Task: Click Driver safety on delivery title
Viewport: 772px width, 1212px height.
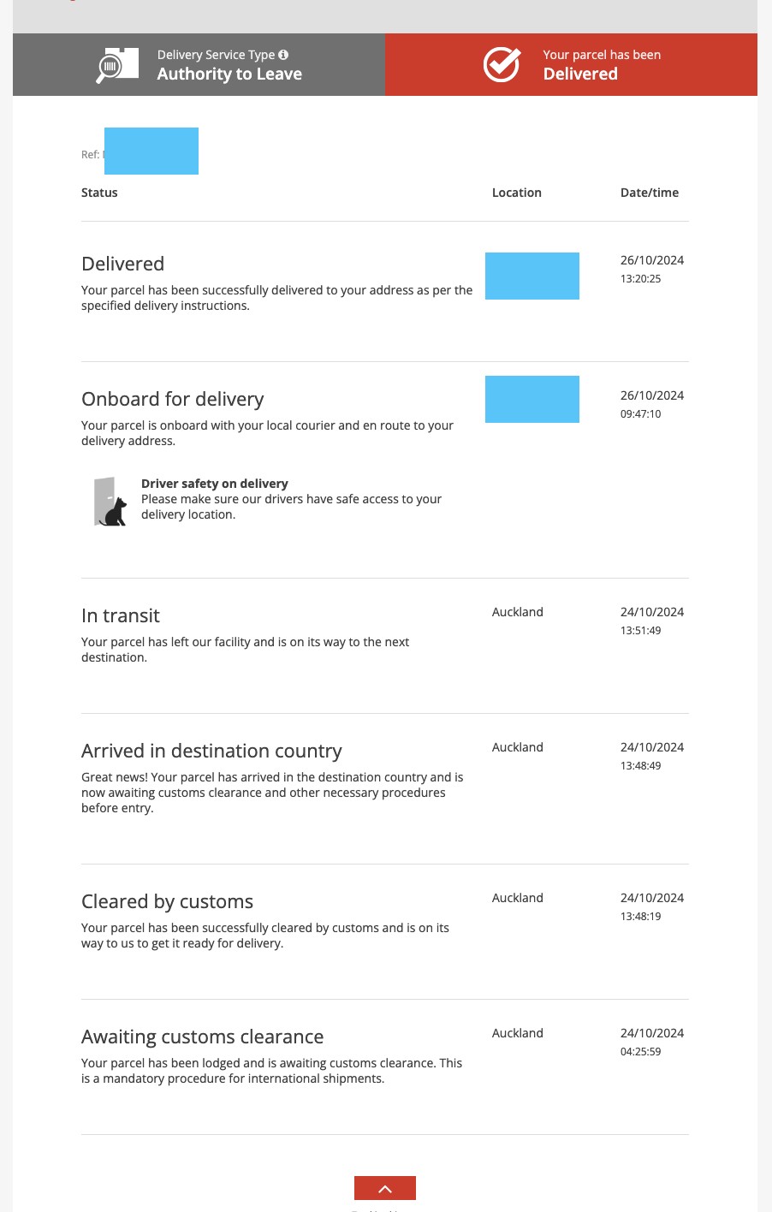Action: 215,484
